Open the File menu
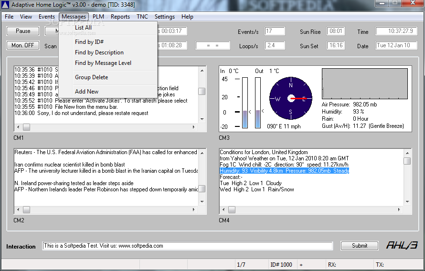This screenshot has height=271, width=425. click(9, 17)
